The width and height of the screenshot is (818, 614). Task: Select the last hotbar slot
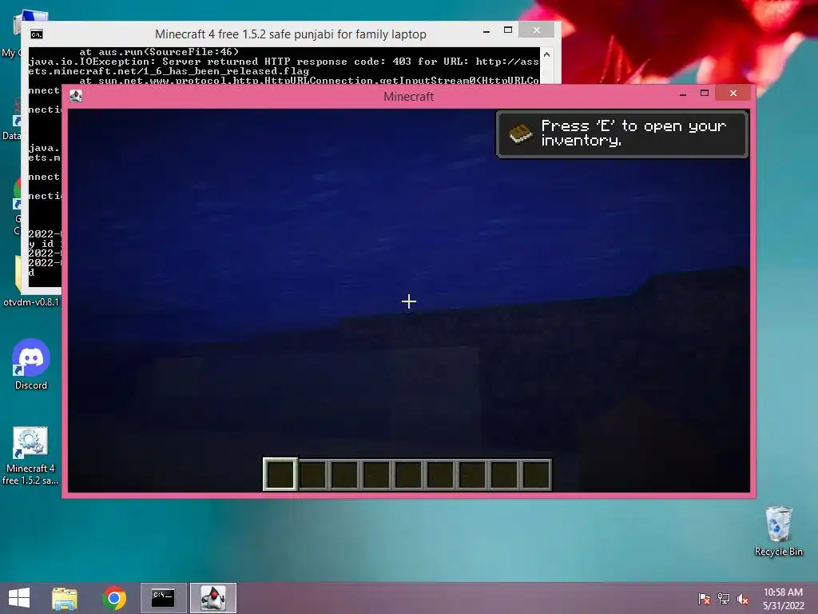pyautogui.click(x=536, y=475)
